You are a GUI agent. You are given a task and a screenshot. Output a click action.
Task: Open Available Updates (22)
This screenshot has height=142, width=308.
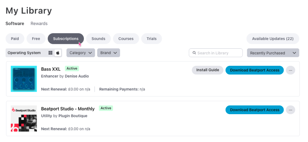click(273, 39)
